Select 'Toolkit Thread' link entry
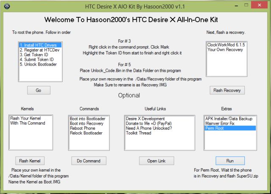This screenshot has height=194, width=271. coord(160,133)
